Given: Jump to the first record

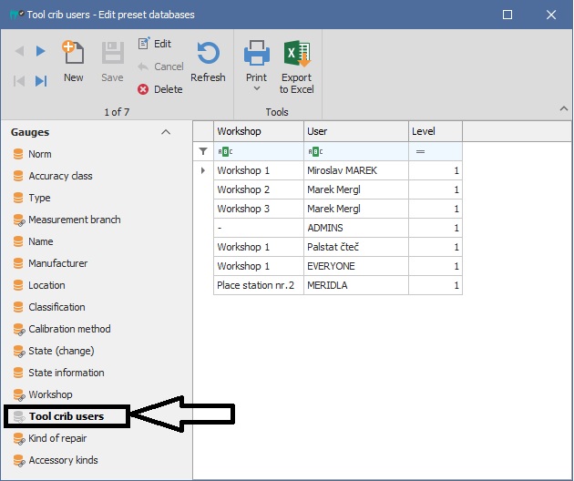Looking at the screenshot, I should coord(19,80).
